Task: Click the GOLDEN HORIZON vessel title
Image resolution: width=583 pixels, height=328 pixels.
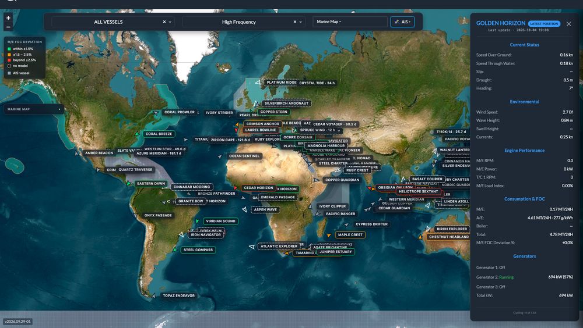Action: click(500, 23)
